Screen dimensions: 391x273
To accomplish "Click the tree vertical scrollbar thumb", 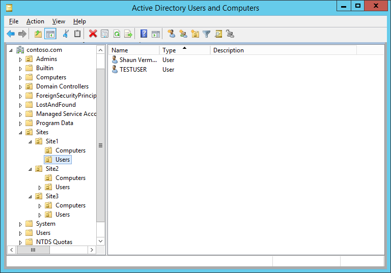I will (x=100, y=145).
